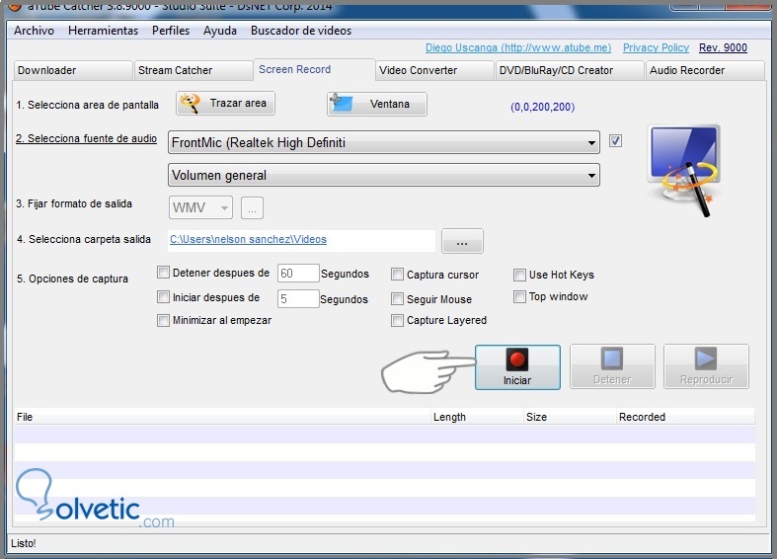Viewport: 777px width, 559px height.
Task: Click the format settings ellipsis button next to WMV
Action: (x=252, y=207)
